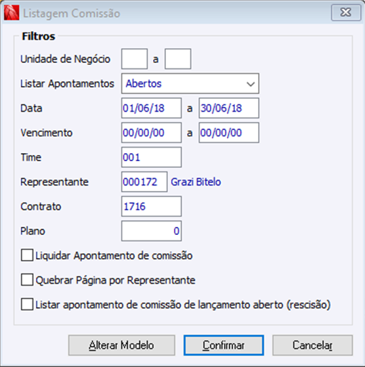The width and height of the screenshot is (365, 367).
Task: Click the Plano field showing 0
Action: [151, 231]
